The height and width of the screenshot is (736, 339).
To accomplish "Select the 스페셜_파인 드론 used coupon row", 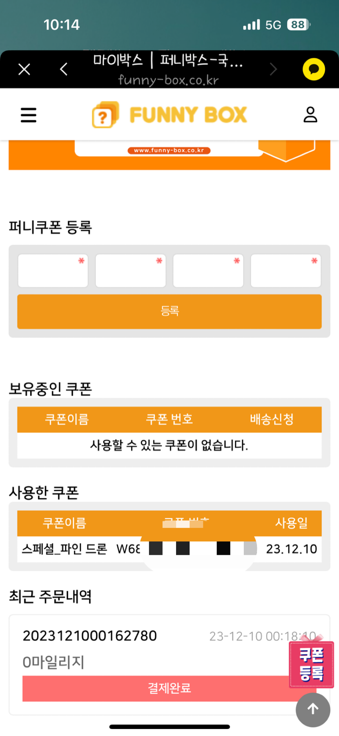I will [x=65, y=549].
